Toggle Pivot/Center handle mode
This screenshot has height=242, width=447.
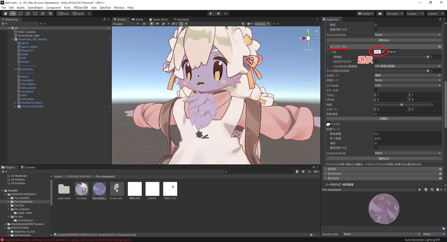63,13
